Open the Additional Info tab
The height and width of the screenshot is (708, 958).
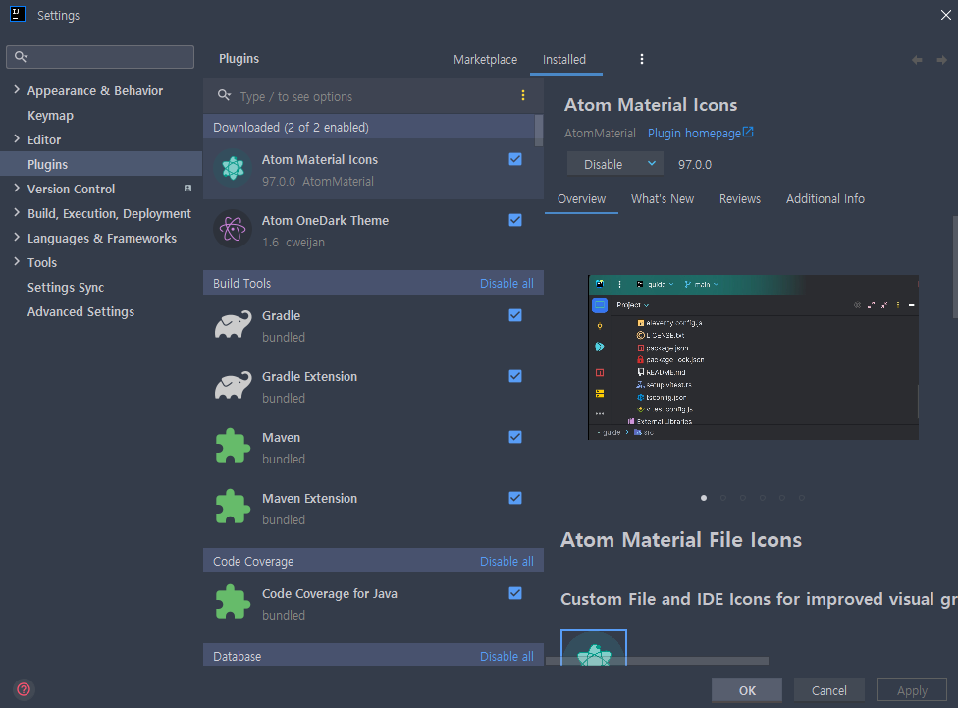(825, 198)
